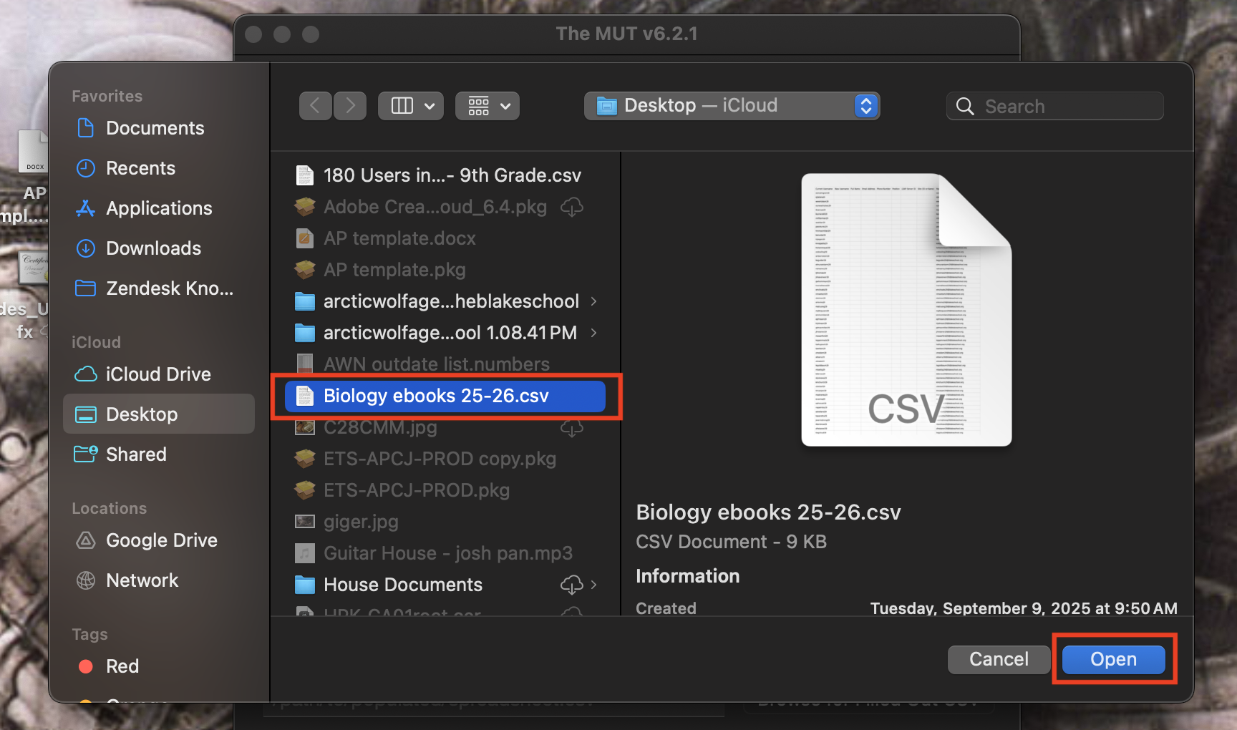Open House Documents folder
Screen dimensions: 1237x730
[x=445, y=585]
